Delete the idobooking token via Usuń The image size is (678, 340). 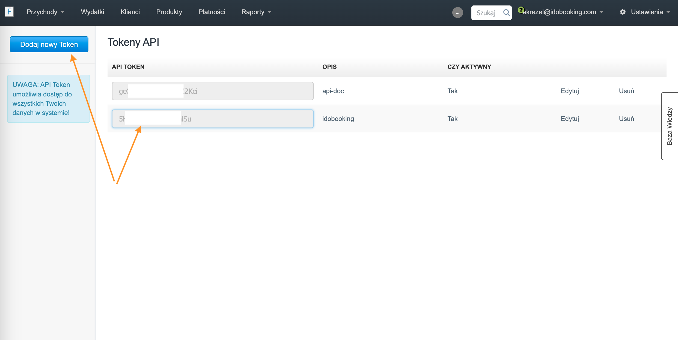[626, 119]
